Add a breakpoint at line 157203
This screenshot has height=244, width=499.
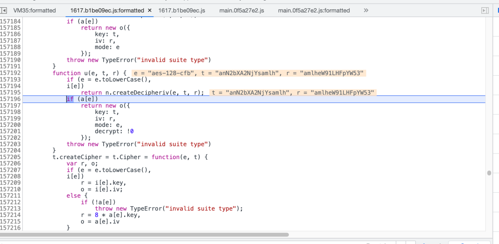(x=11, y=144)
